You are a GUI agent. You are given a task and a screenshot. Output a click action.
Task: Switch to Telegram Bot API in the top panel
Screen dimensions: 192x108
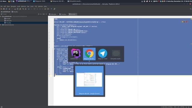coord(58,1)
